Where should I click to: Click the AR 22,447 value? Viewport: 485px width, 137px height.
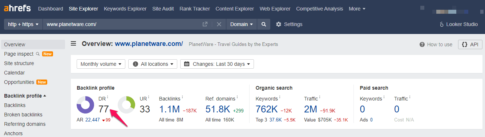click(x=93, y=120)
